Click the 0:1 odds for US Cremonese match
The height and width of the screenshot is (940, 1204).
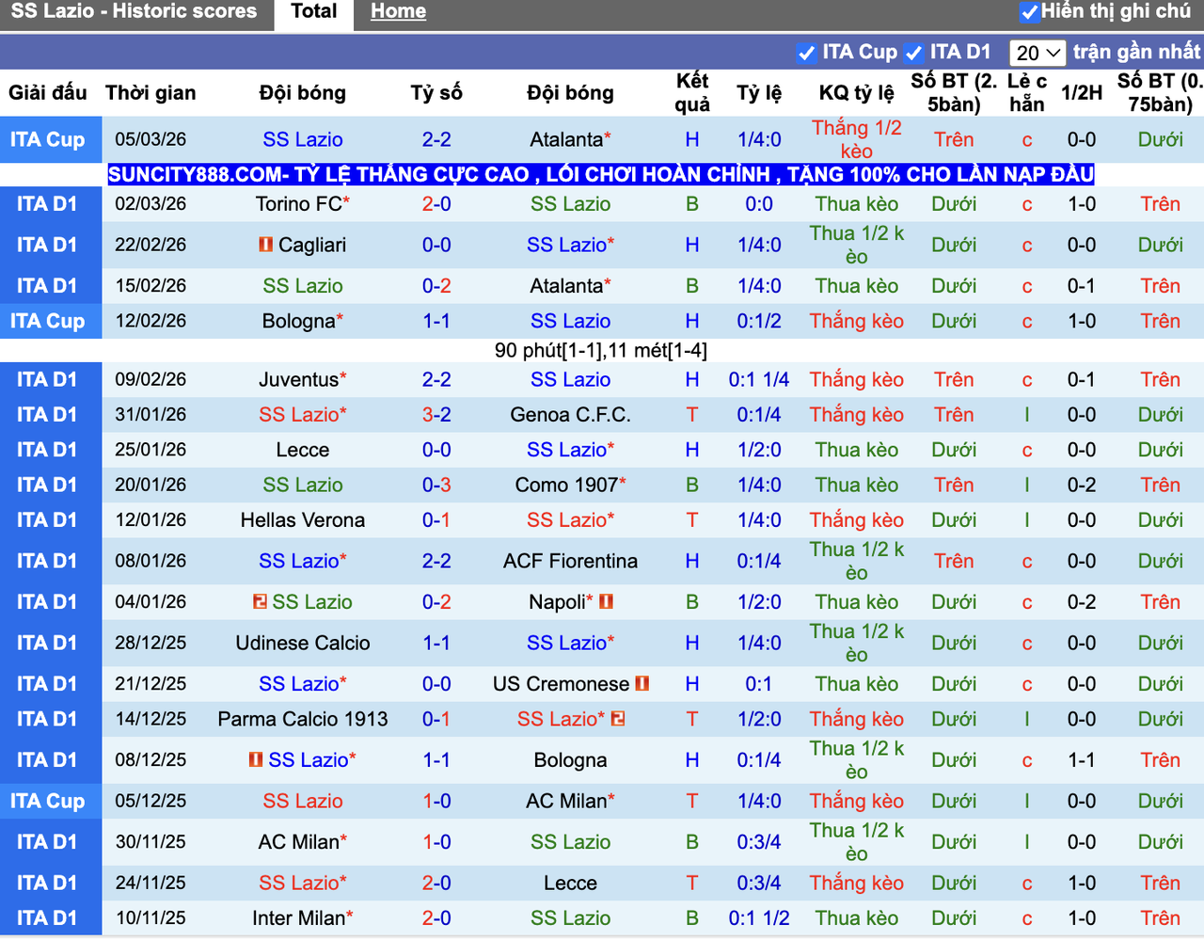click(x=759, y=684)
